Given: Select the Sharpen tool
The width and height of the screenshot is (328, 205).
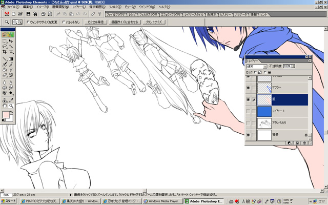Looking at the screenshot, I should click(x=11, y=83).
